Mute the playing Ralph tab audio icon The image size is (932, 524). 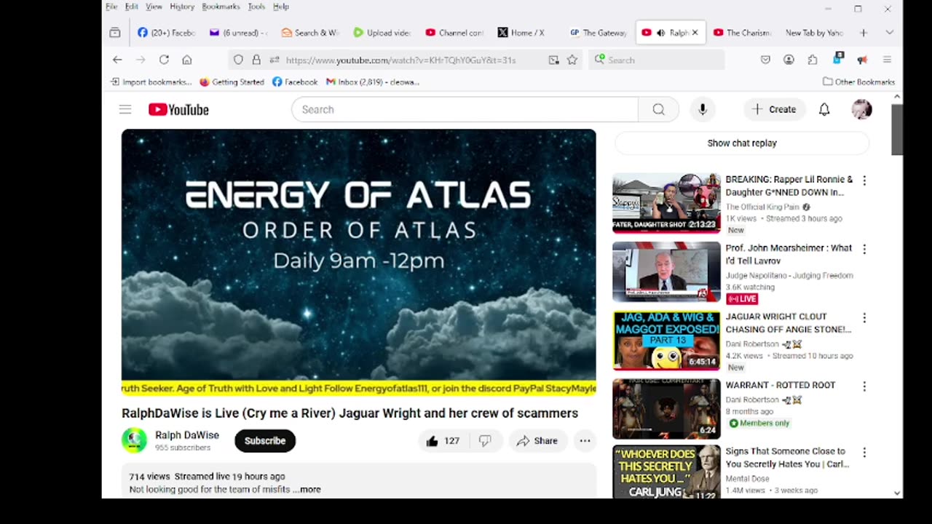[660, 33]
